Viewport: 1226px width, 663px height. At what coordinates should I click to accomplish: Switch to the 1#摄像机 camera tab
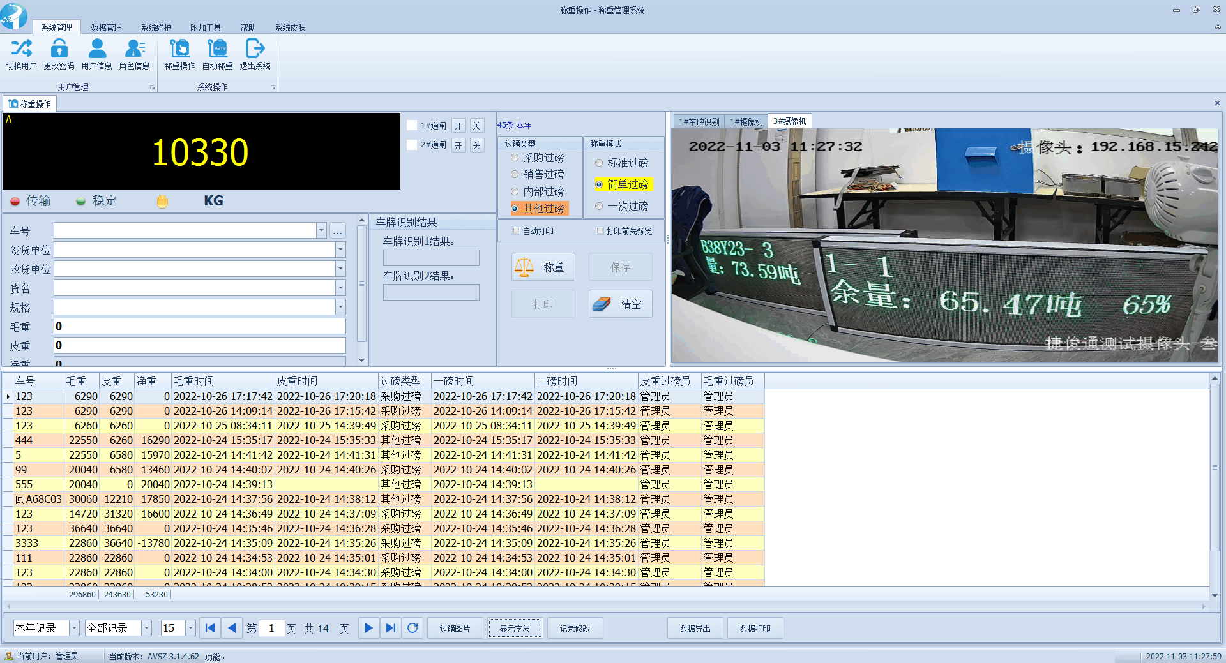tap(746, 121)
